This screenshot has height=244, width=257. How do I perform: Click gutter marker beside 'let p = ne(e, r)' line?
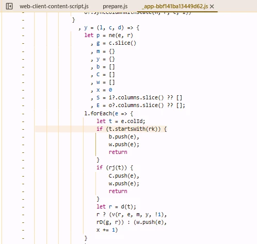[23, 36]
